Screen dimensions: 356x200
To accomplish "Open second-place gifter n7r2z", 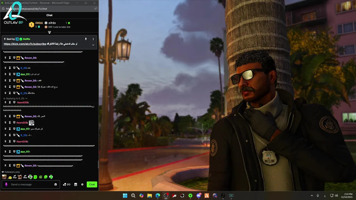I will (x=52, y=23).
